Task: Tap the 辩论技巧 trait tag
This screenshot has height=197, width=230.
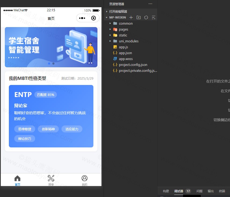Action: pyautogui.click(x=25, y=139)
